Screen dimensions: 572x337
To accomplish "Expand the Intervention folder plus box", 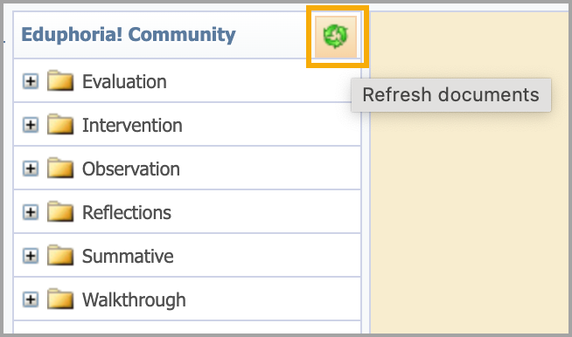I will pos(31,125).
